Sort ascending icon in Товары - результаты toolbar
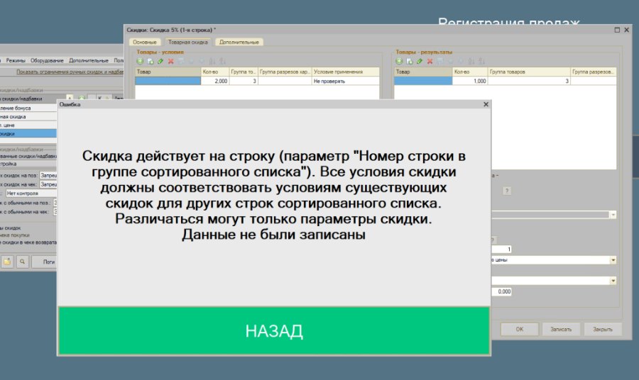Screen dimensions: 639x380 point(471,61)
